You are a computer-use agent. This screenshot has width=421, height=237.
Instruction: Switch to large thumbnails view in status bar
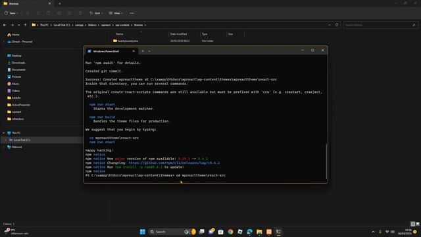point(418,224)
